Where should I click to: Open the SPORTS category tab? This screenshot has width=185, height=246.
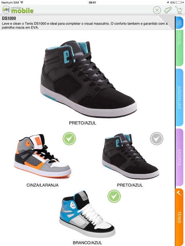point(179,157)
